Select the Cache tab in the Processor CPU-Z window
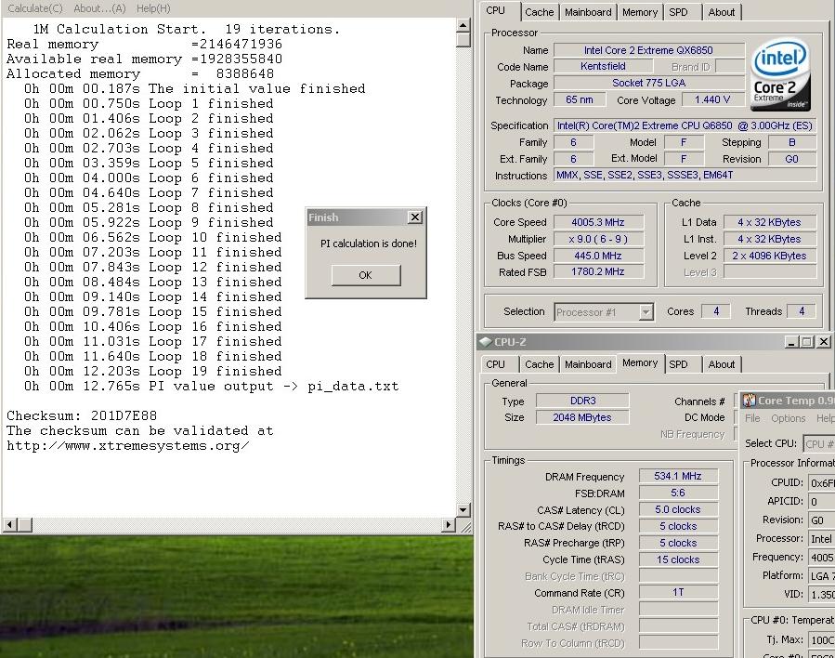The image size is (835, 658). tap(540, 12)
